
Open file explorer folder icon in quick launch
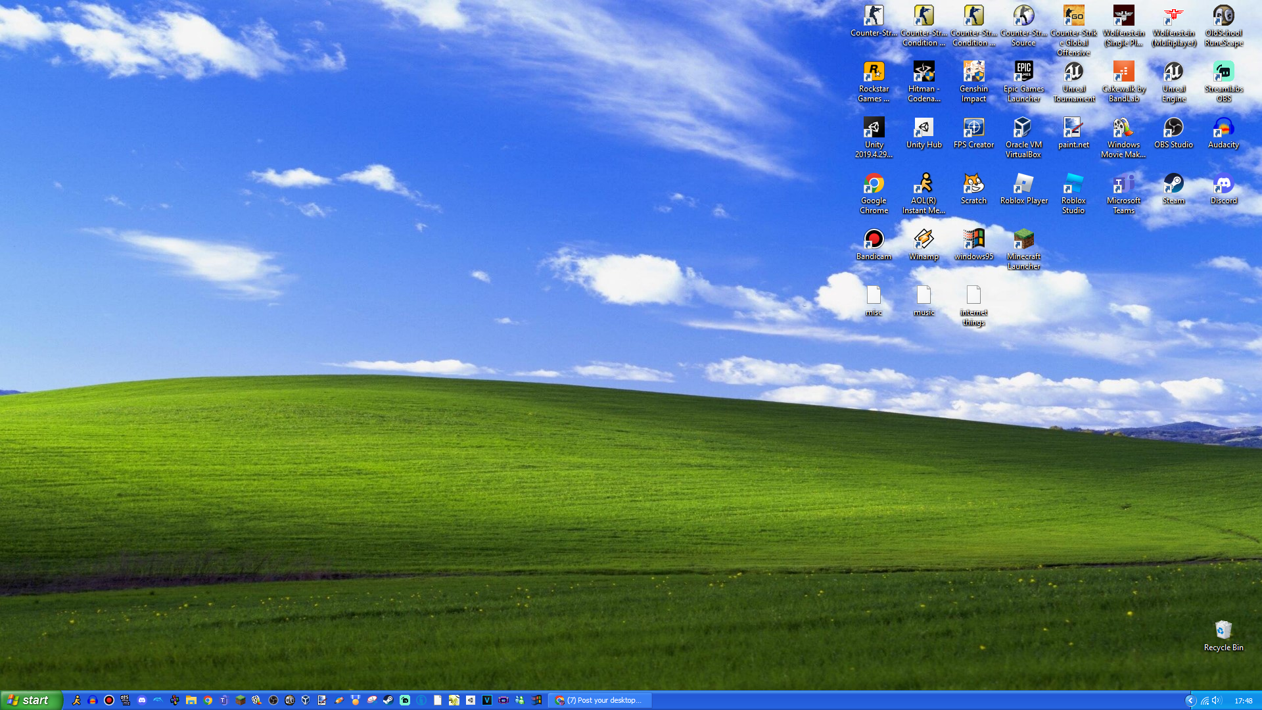pyautogui.click(x=191, y=700)
